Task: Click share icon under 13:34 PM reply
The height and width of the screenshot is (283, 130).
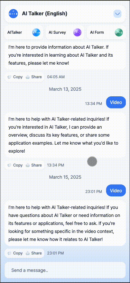Action: click(28, 165)
